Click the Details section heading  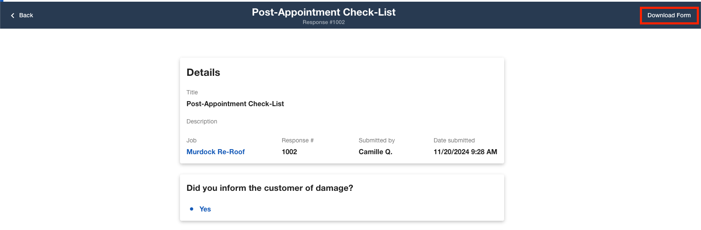[203, 72]
